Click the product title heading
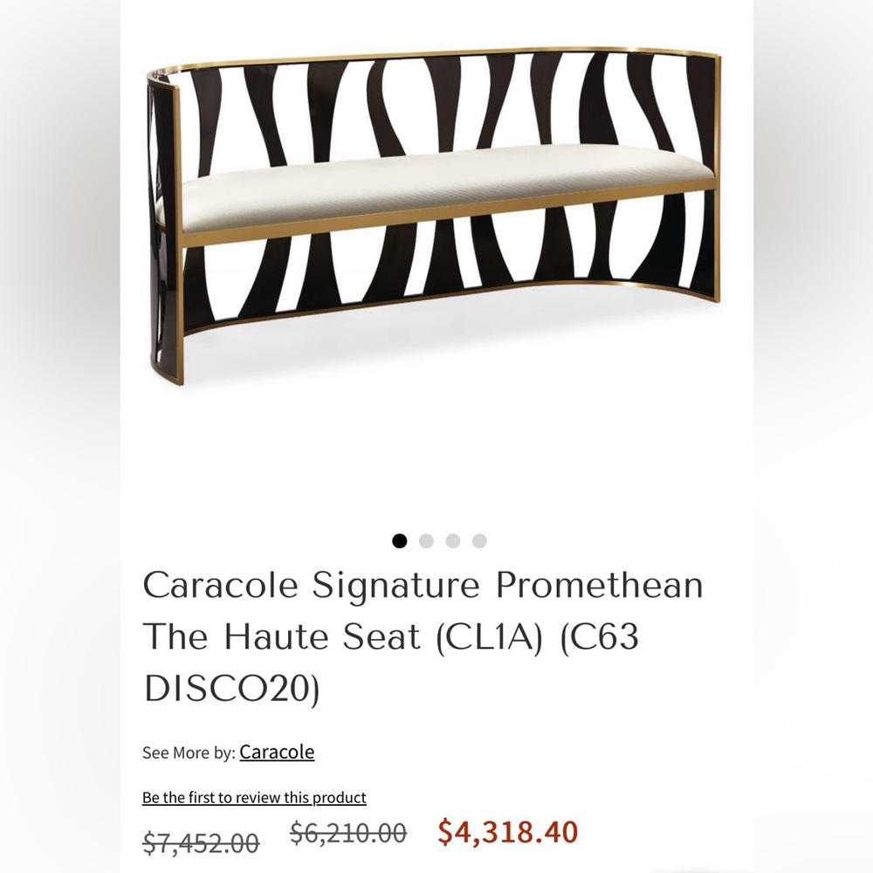The width and height of the screenshot is (873, 873). click(x=423, y=637)
